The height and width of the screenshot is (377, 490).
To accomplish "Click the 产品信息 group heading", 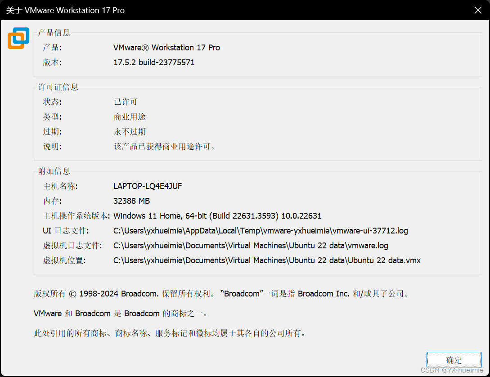I will 54,32.
